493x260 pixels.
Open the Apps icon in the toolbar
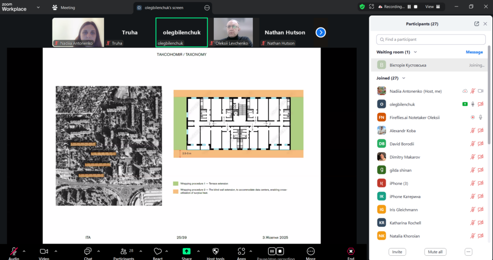pos(242,251)
